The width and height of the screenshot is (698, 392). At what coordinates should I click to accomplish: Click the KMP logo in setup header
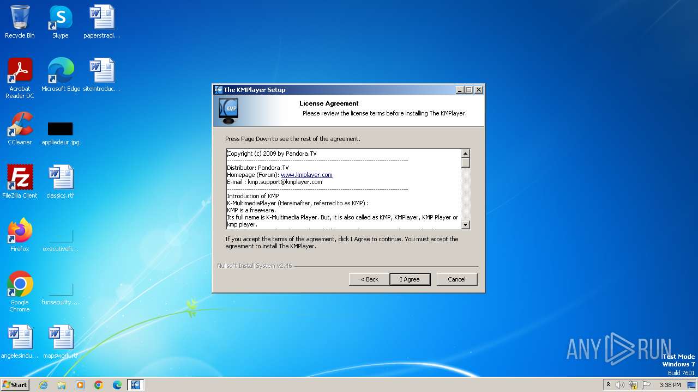[x=228, y=111]
